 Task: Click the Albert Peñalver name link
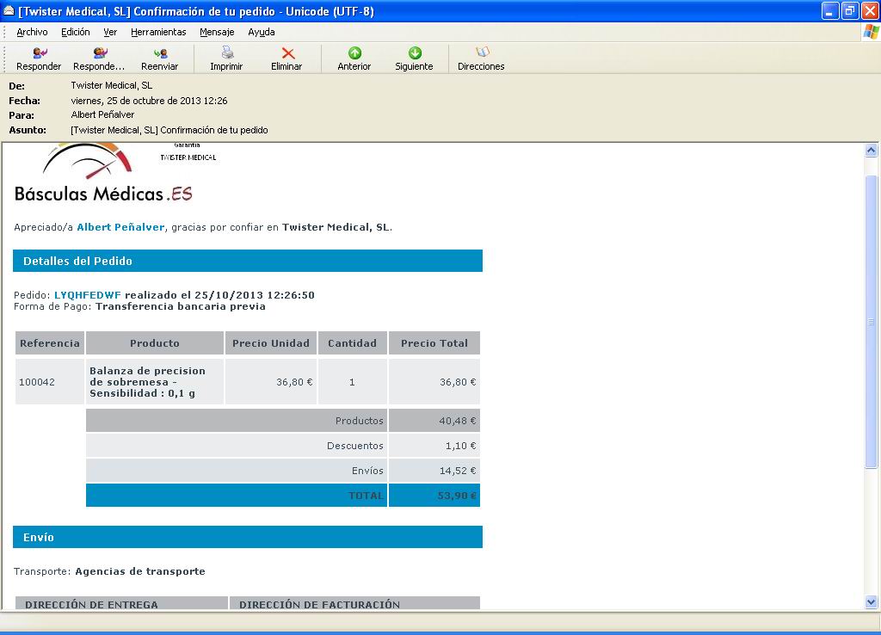pyautogui.click(x=120, y=227)
